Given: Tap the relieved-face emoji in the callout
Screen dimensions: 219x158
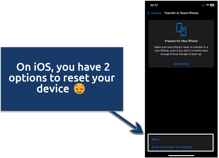Looking at the screenshot, I should pyautogui.click(x=79, y=89).
